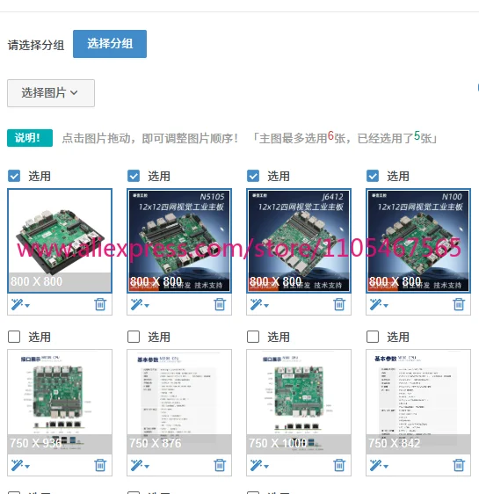Open magic wand edit menu under N5105 image
Image resolution: width=479 pixels, height=494 pixels.
(x=140, y=305)
